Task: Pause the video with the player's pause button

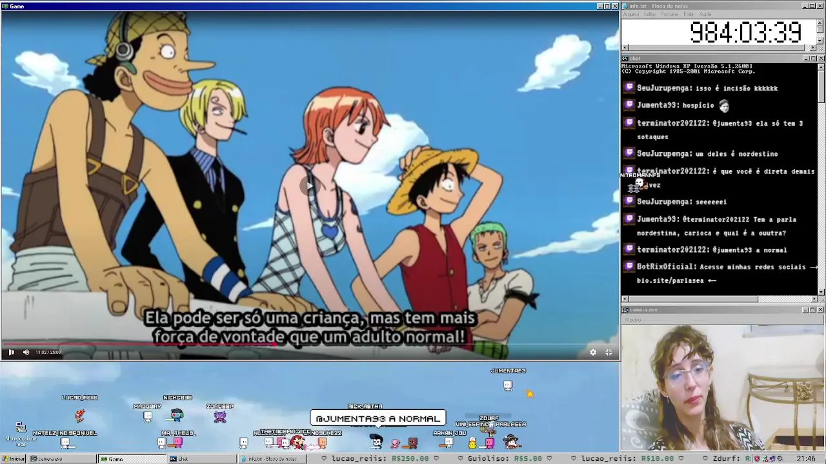Action: (x=11, y=353)
